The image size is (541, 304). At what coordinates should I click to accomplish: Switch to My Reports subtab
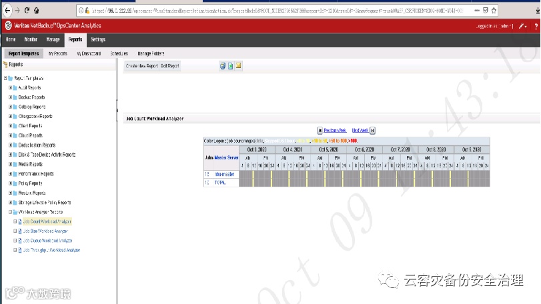[57, 53]
